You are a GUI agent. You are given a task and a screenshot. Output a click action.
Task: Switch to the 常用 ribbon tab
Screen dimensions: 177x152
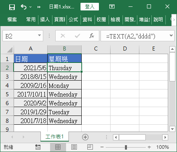31,20
